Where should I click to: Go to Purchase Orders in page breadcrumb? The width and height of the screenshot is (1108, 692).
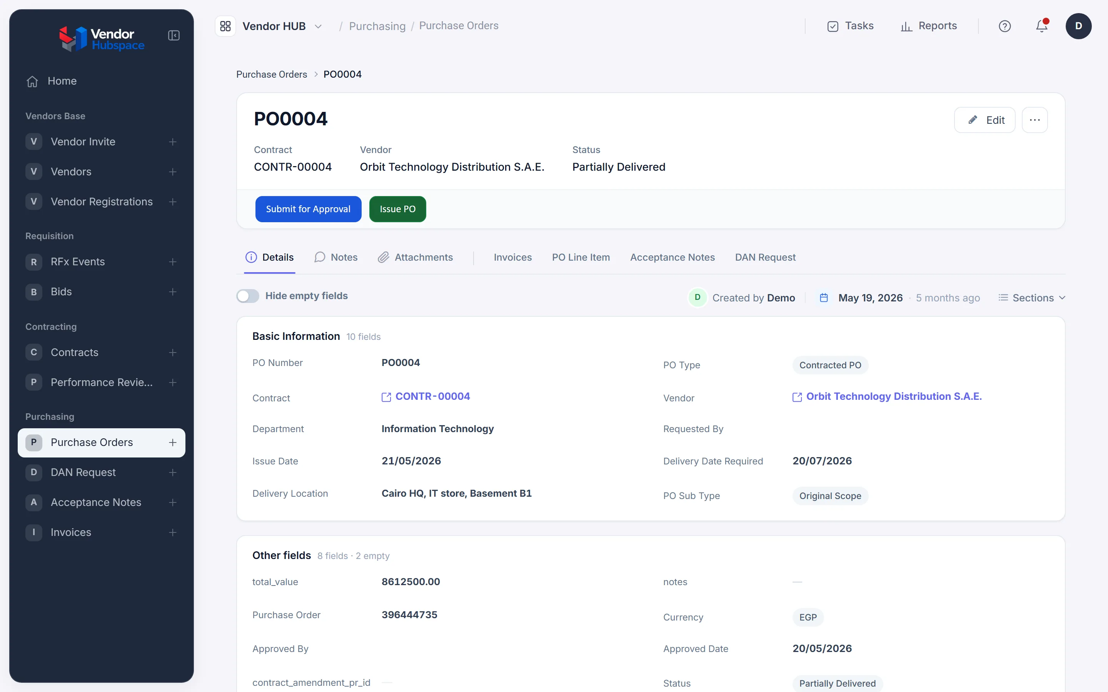click(272, 74)
